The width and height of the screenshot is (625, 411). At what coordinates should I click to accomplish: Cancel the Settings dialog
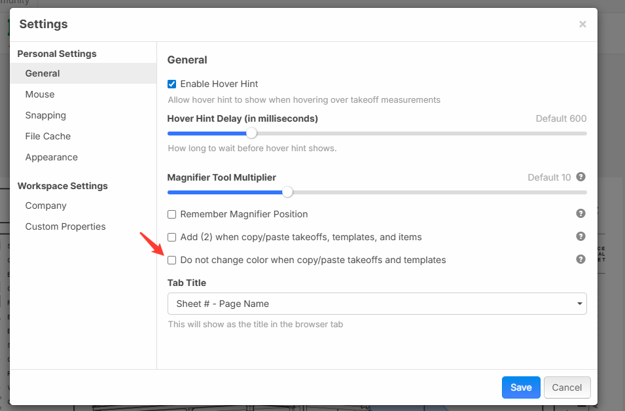(567, 387)
